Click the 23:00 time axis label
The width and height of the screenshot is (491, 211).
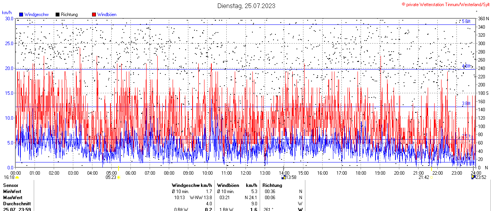(457, 173)
